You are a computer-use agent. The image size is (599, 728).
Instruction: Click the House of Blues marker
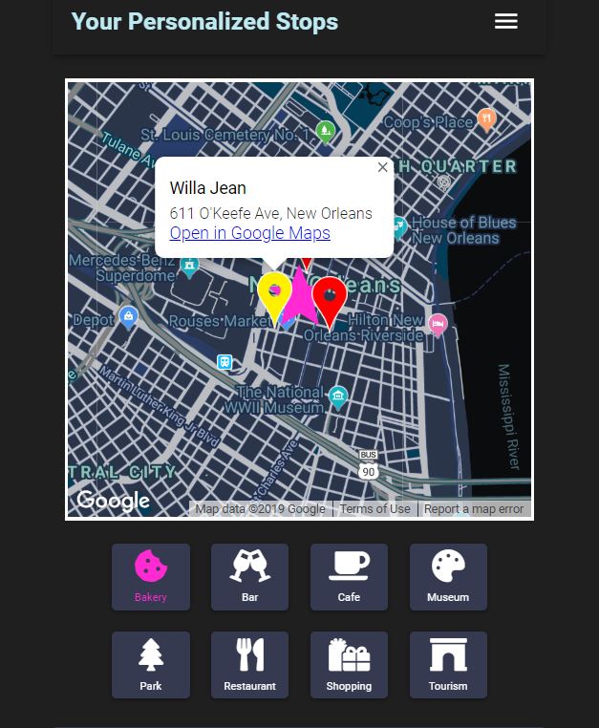tap(399, 227)
